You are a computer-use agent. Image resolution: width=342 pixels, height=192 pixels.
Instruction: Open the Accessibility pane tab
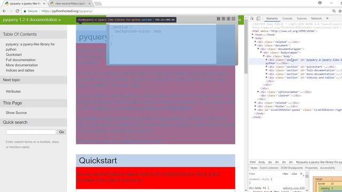pyautogui.click(x=328, y=168)
